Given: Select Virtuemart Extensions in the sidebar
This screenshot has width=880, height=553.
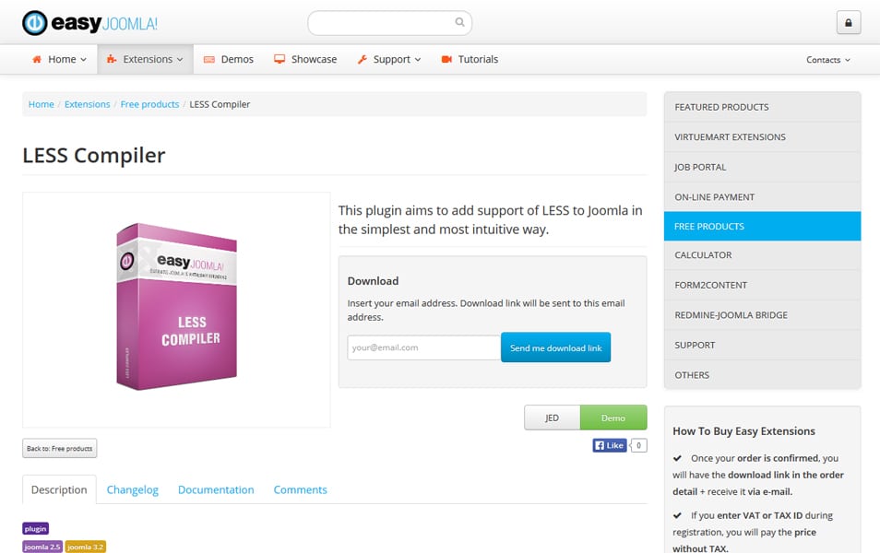Looking at the screenshot, I should [730, 137].
